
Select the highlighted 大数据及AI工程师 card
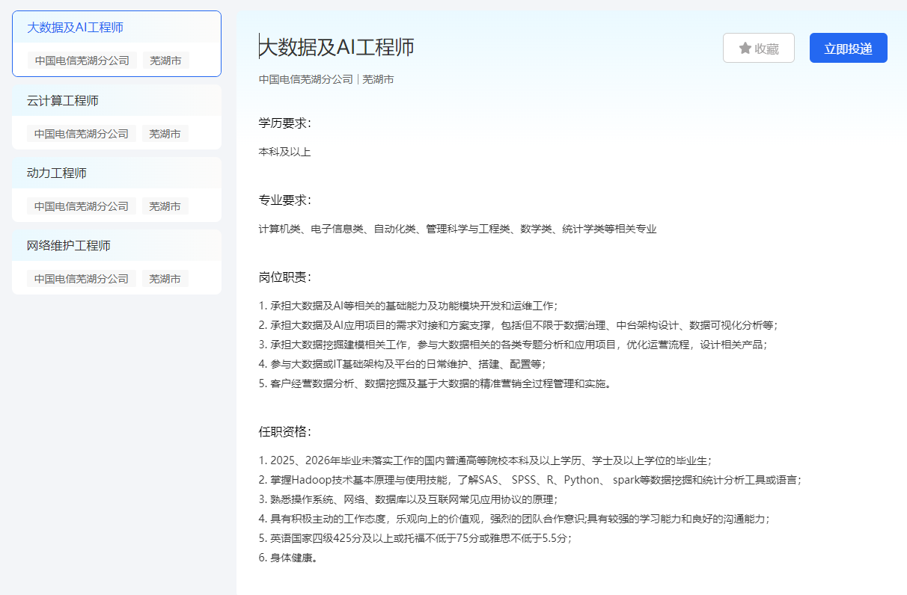(115, 43)
